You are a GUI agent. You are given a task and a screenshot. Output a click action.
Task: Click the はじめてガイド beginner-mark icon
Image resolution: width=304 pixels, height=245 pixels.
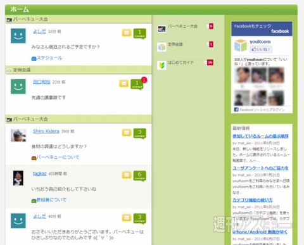tap(161, 65)
